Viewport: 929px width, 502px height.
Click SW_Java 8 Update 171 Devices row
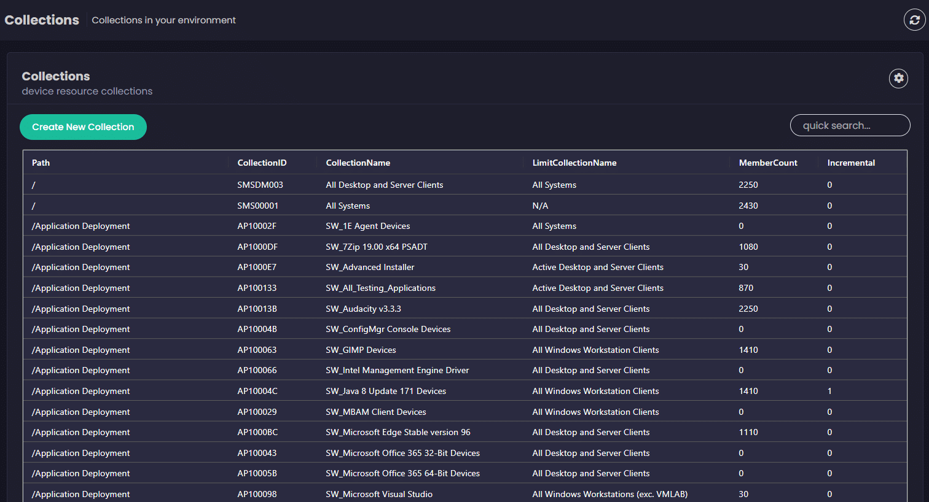pyautogui.click(x=385, y=391)
